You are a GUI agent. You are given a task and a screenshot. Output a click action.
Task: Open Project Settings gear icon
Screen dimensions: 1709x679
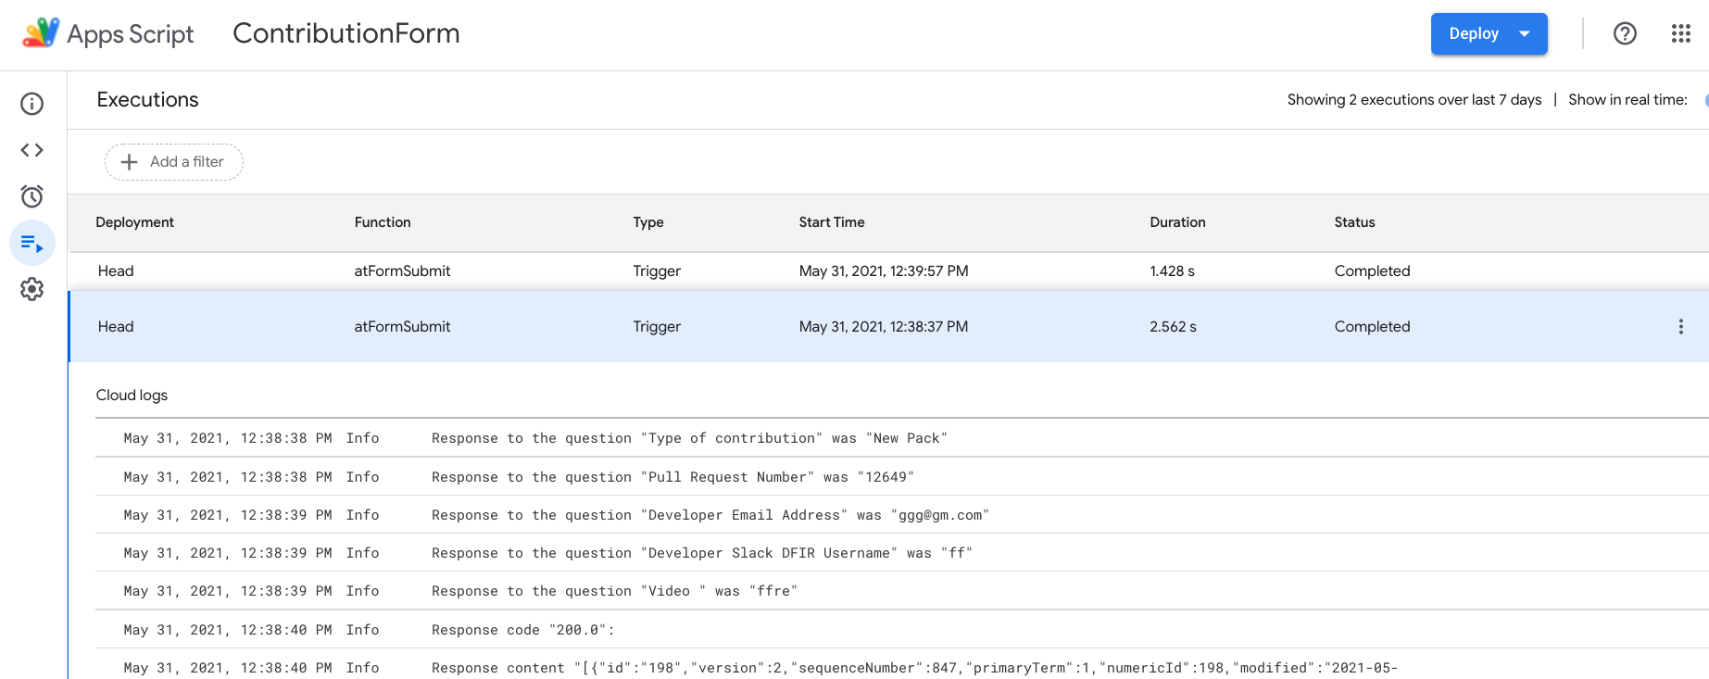(32, 289)
